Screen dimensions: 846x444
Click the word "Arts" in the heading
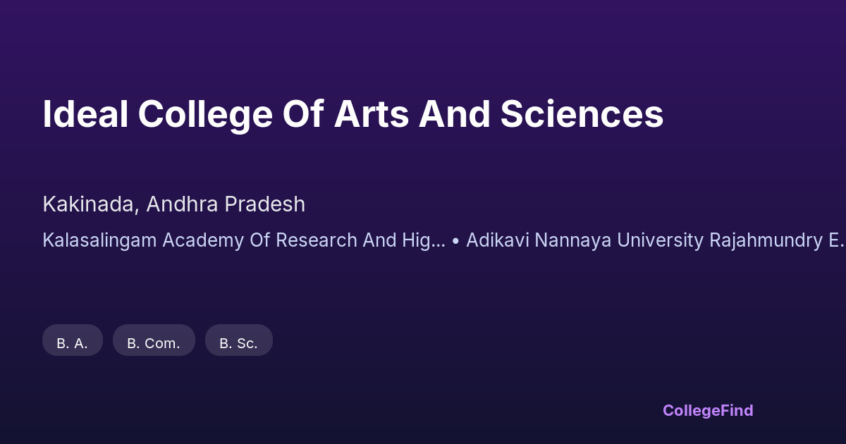coord(371,114)
